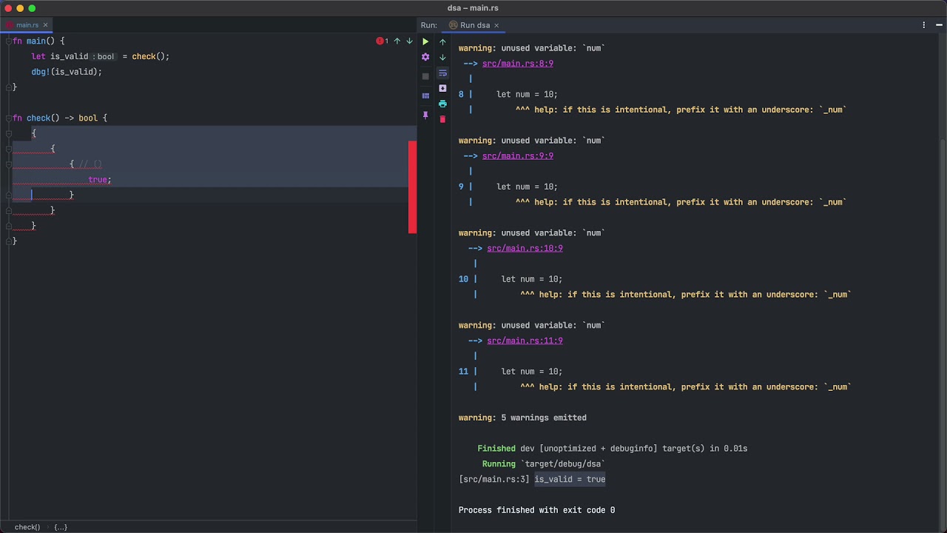Screen dimensions: 947x533
Task: Select the main.rs editor tab
Action: pyautogui.click(x=27, y=25)
